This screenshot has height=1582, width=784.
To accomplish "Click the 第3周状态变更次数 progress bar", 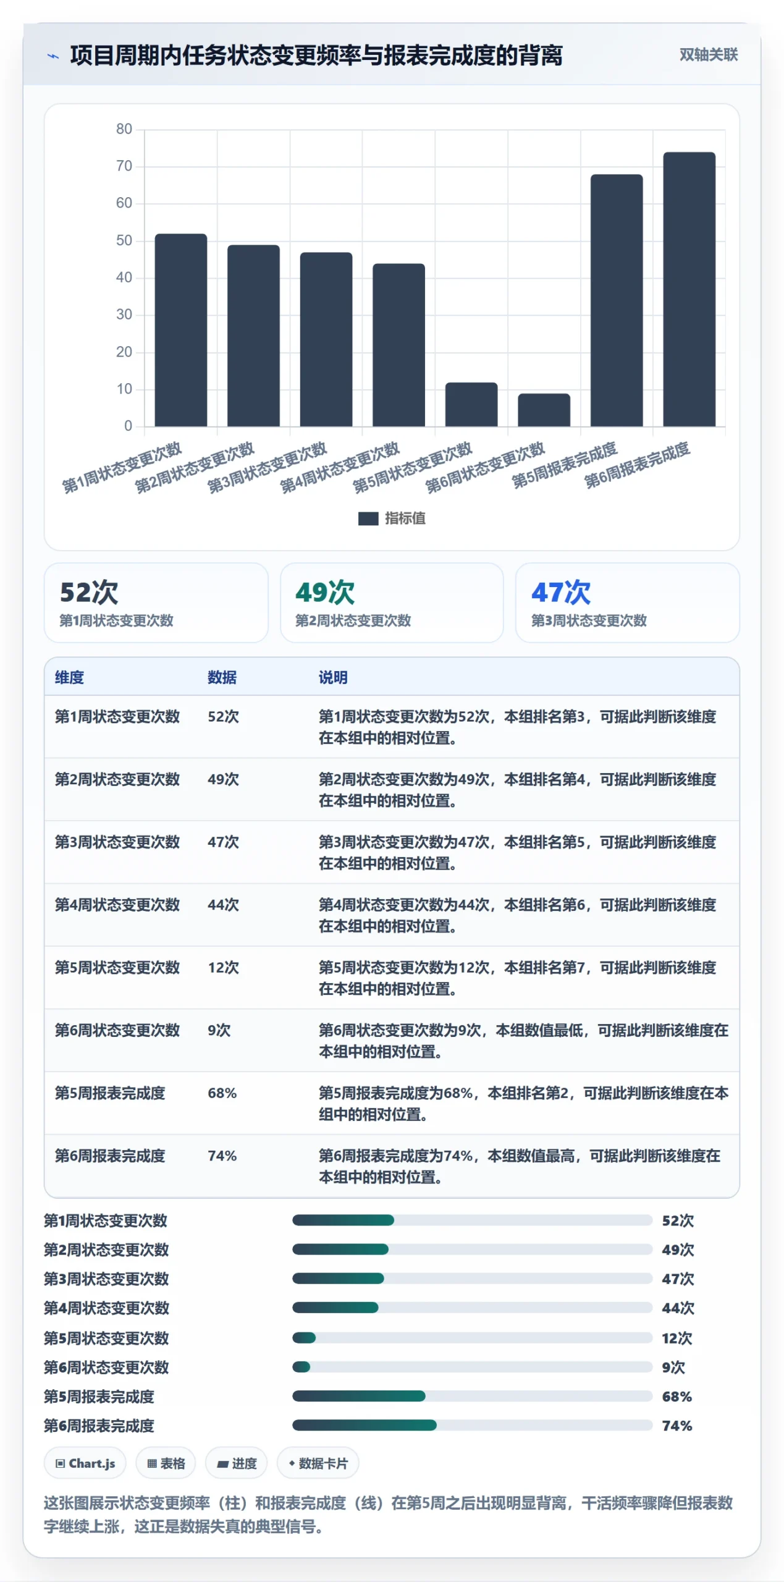I will [472, 1278].
